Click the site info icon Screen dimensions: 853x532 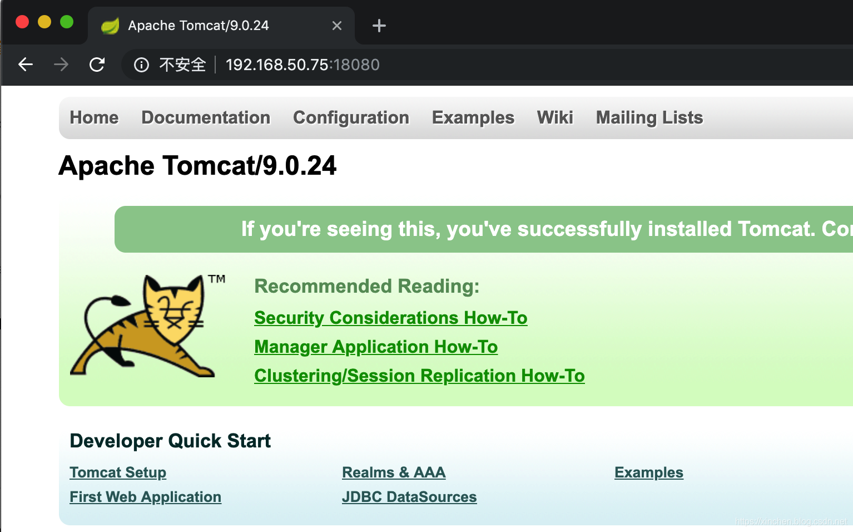click(141, 65)
